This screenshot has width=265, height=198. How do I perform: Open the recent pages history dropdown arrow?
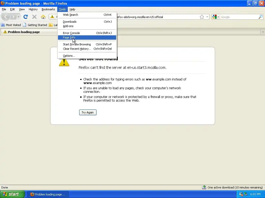[18, 17]
